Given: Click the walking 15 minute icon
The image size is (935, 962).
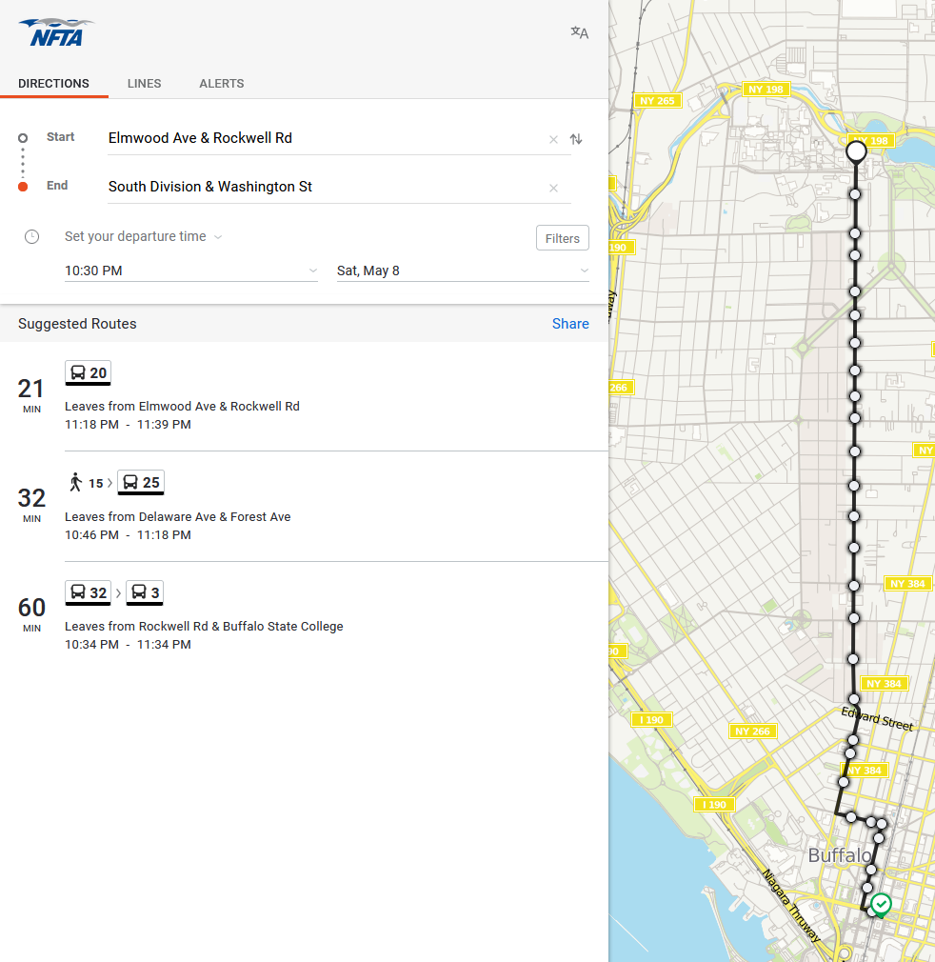Looking at the screenshot, I should 76,483.
